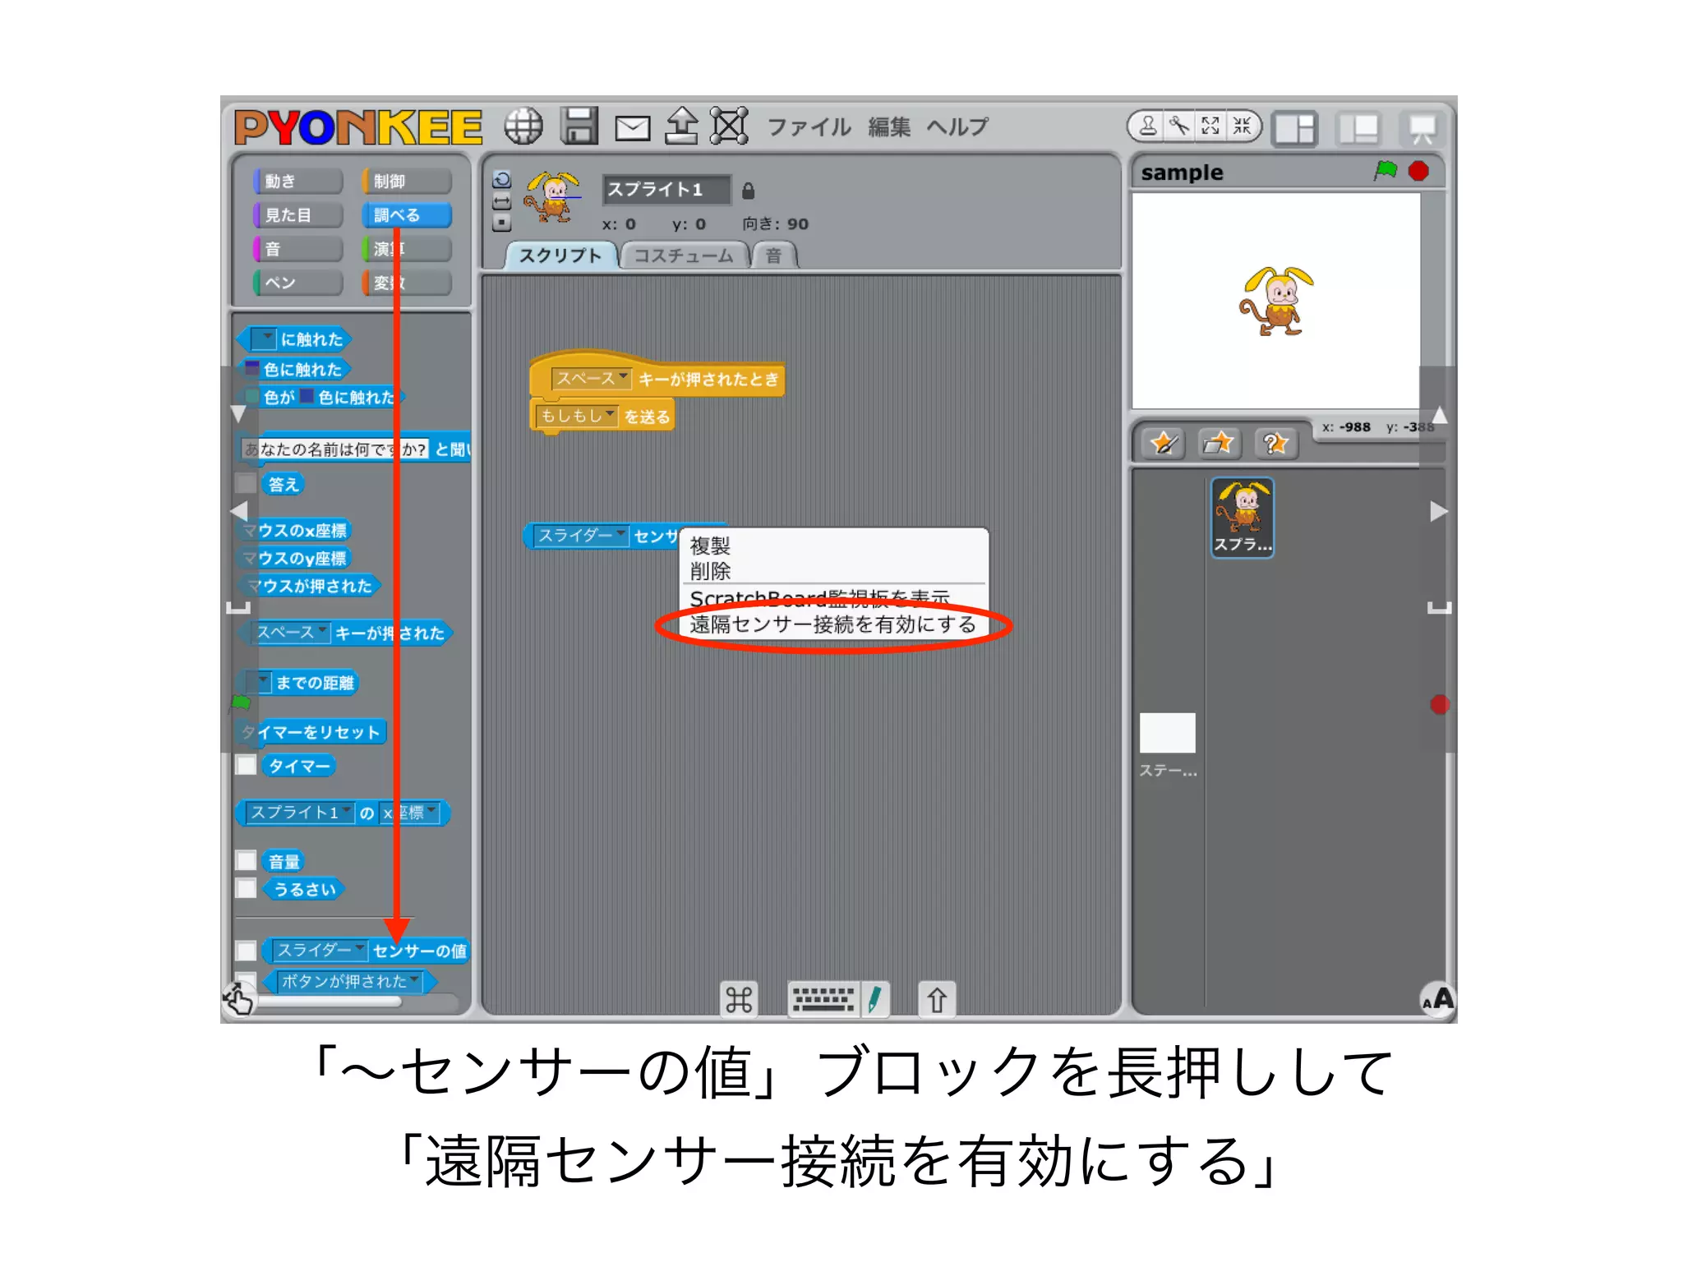Screen dimensions: 1683x1262
Task: Toggle the on-screen keyboard icon
Action: pyautogui.click(x=822, y=1000)
